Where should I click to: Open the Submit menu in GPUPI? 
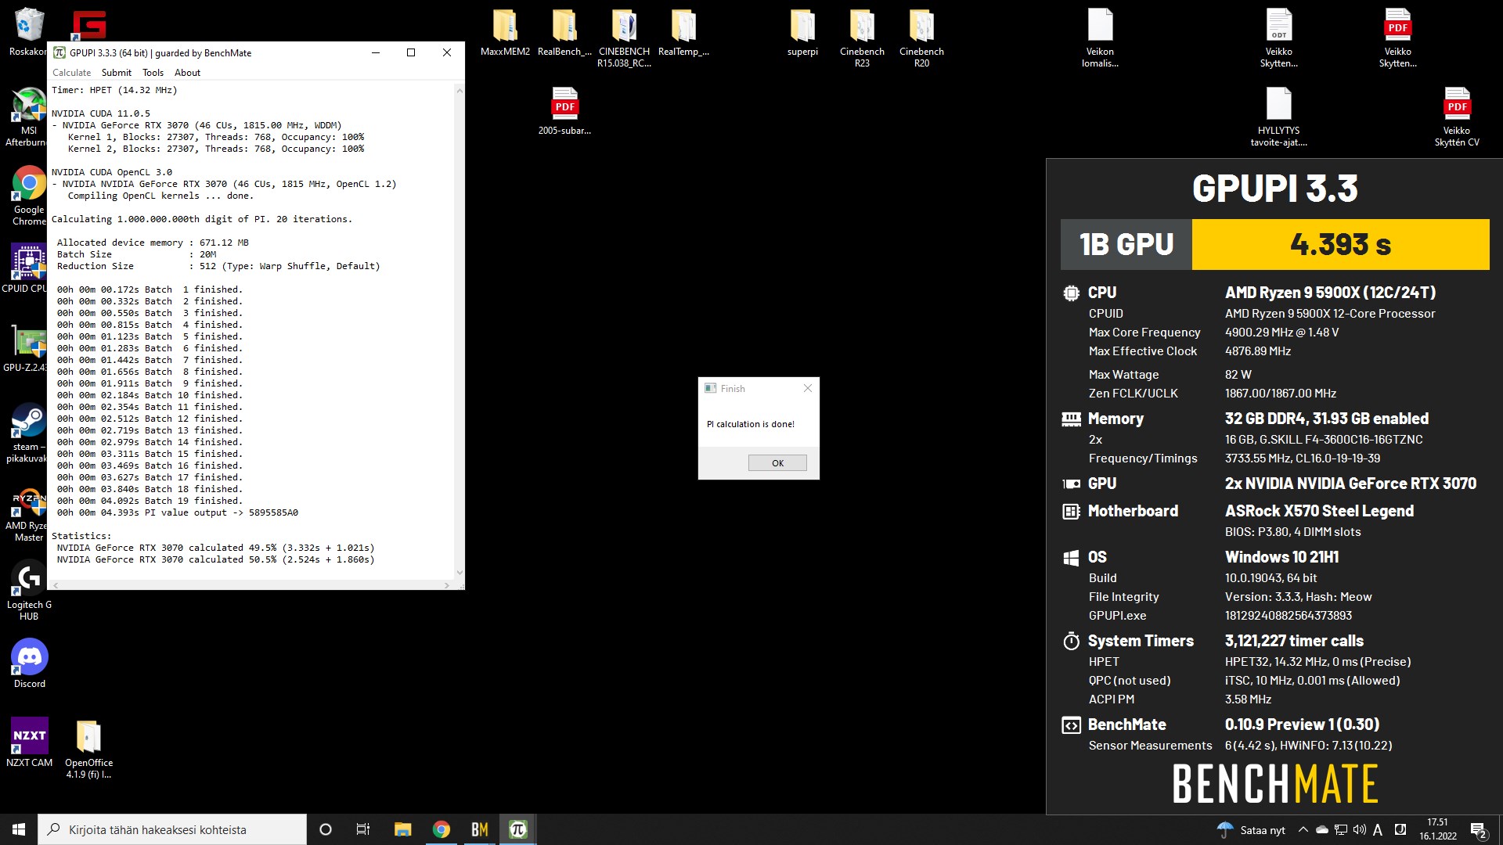117,73
